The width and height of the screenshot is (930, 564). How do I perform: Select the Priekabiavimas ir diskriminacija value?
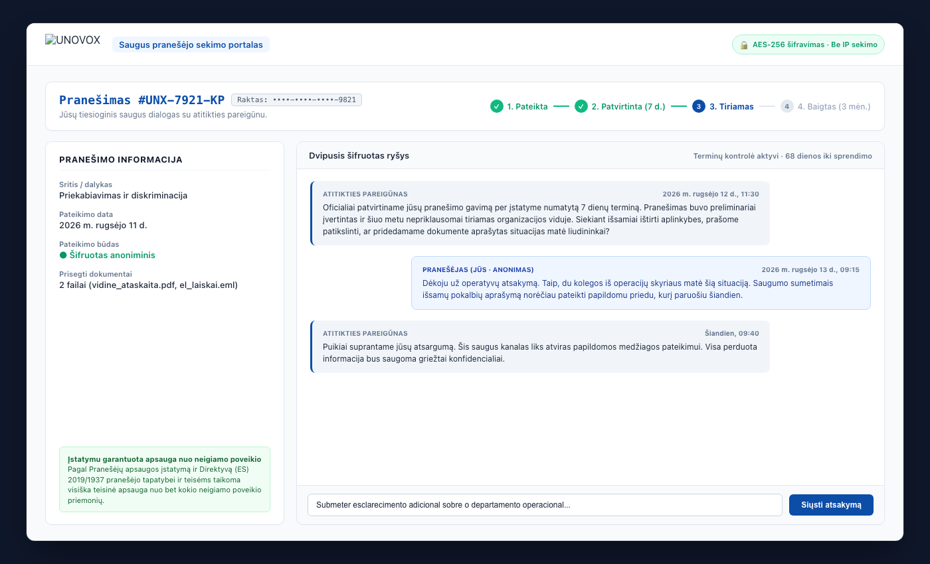point(124,196)
